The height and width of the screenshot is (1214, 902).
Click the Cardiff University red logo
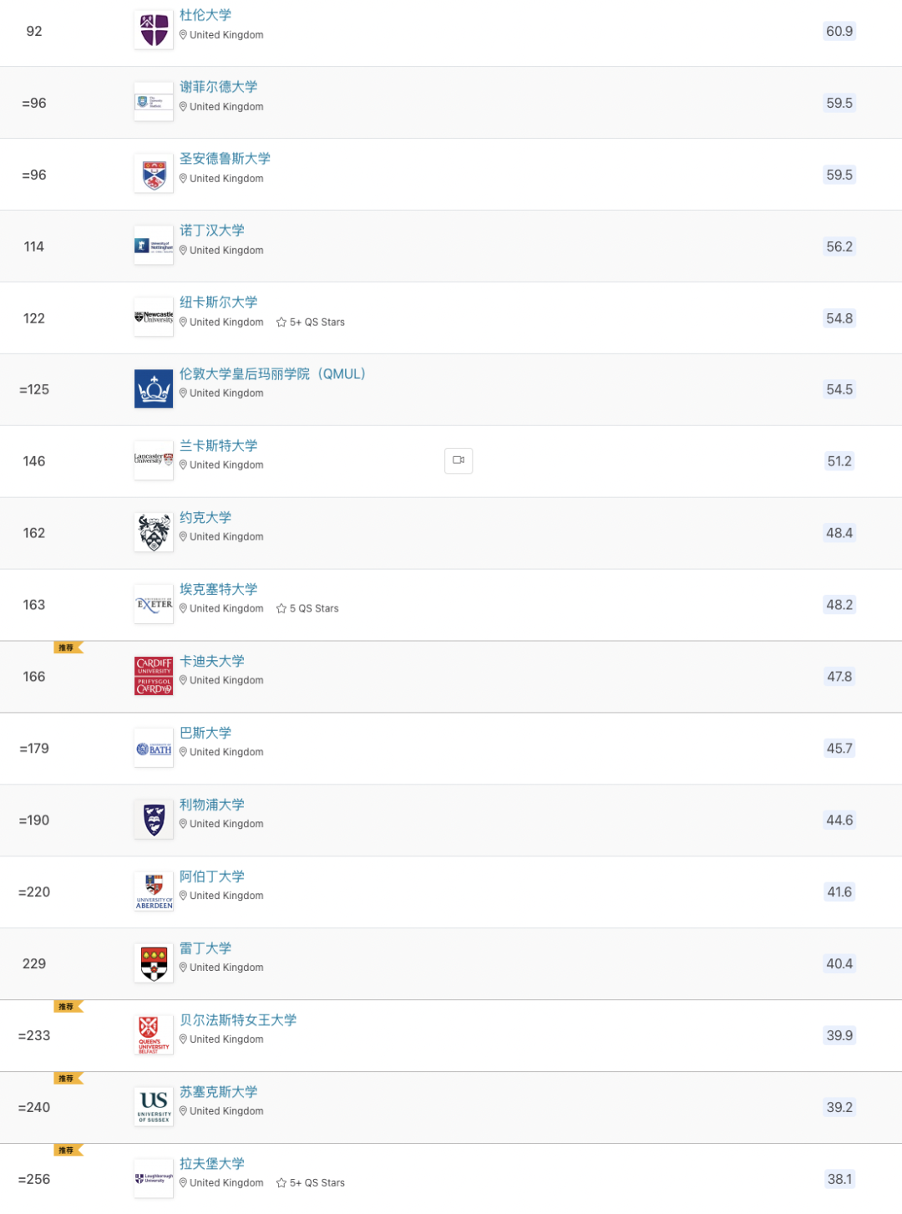154,676
